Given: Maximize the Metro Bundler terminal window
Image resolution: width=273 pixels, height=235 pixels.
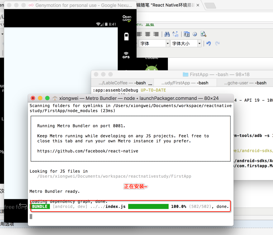Looking at the screenshot, I should pos(47,98).
